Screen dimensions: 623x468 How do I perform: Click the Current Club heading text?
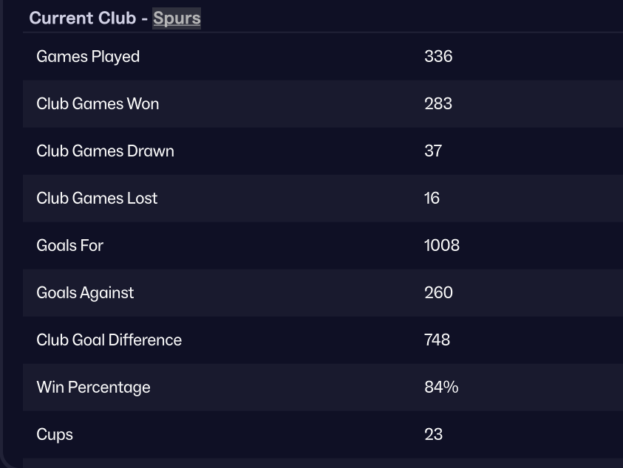pos(83,18)
